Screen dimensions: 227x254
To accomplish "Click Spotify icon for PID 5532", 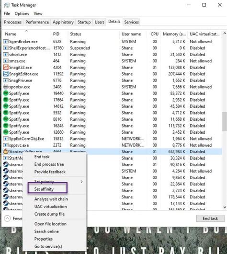I will 6,113.
